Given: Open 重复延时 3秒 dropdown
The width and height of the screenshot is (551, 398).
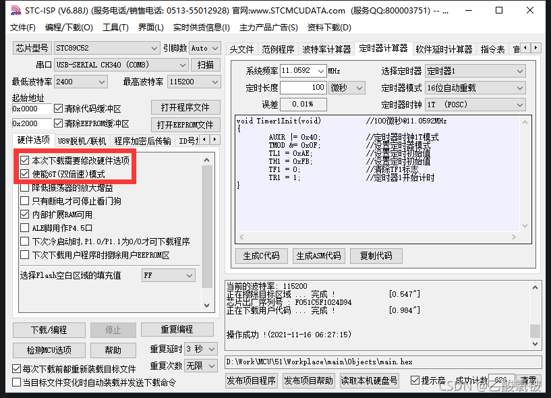Looking at the screenshot, I should 201,349.
